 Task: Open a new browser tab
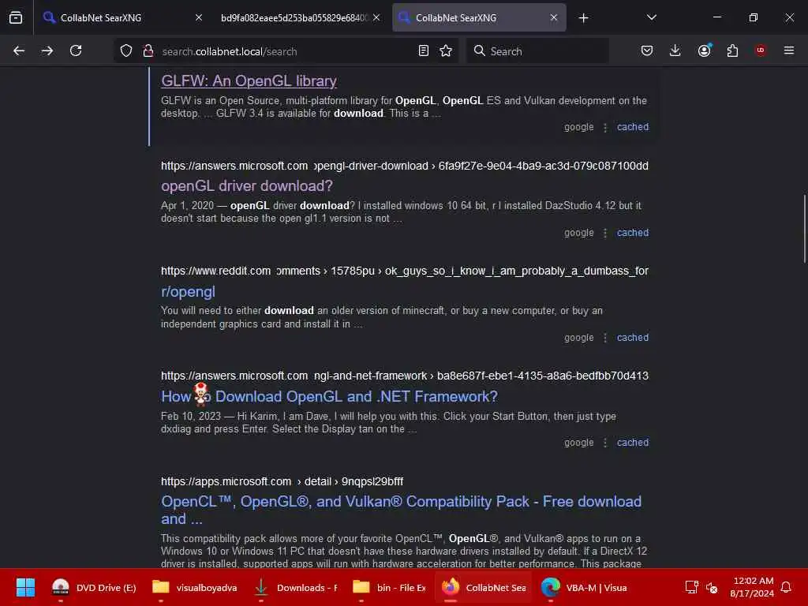[x=583, y=18]
